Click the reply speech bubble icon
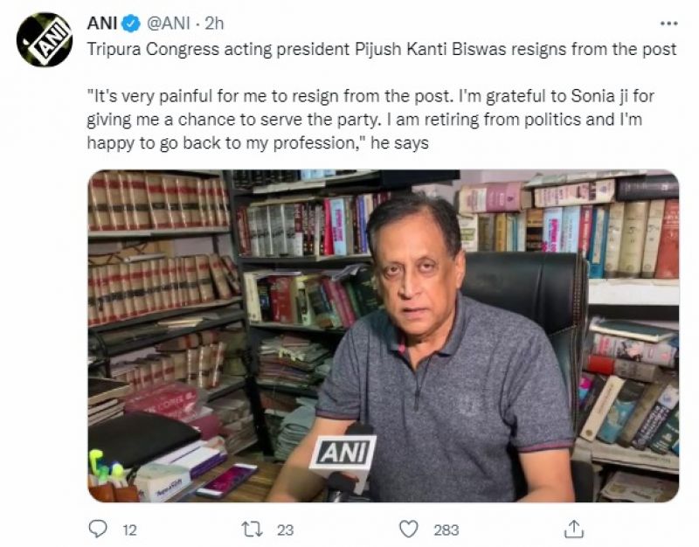The height and width of the screenshot is (547, 699). [99, 529]
